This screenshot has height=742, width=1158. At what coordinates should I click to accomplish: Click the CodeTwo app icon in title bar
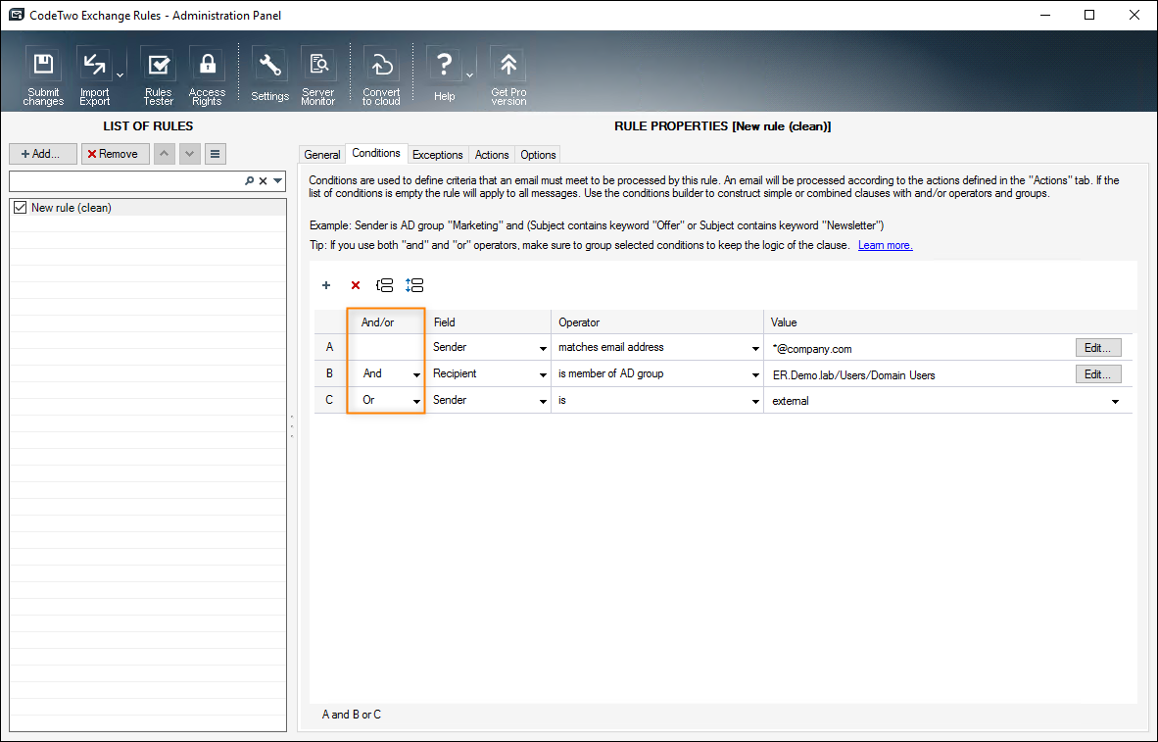pyautogui.click(x=16, y=15)
